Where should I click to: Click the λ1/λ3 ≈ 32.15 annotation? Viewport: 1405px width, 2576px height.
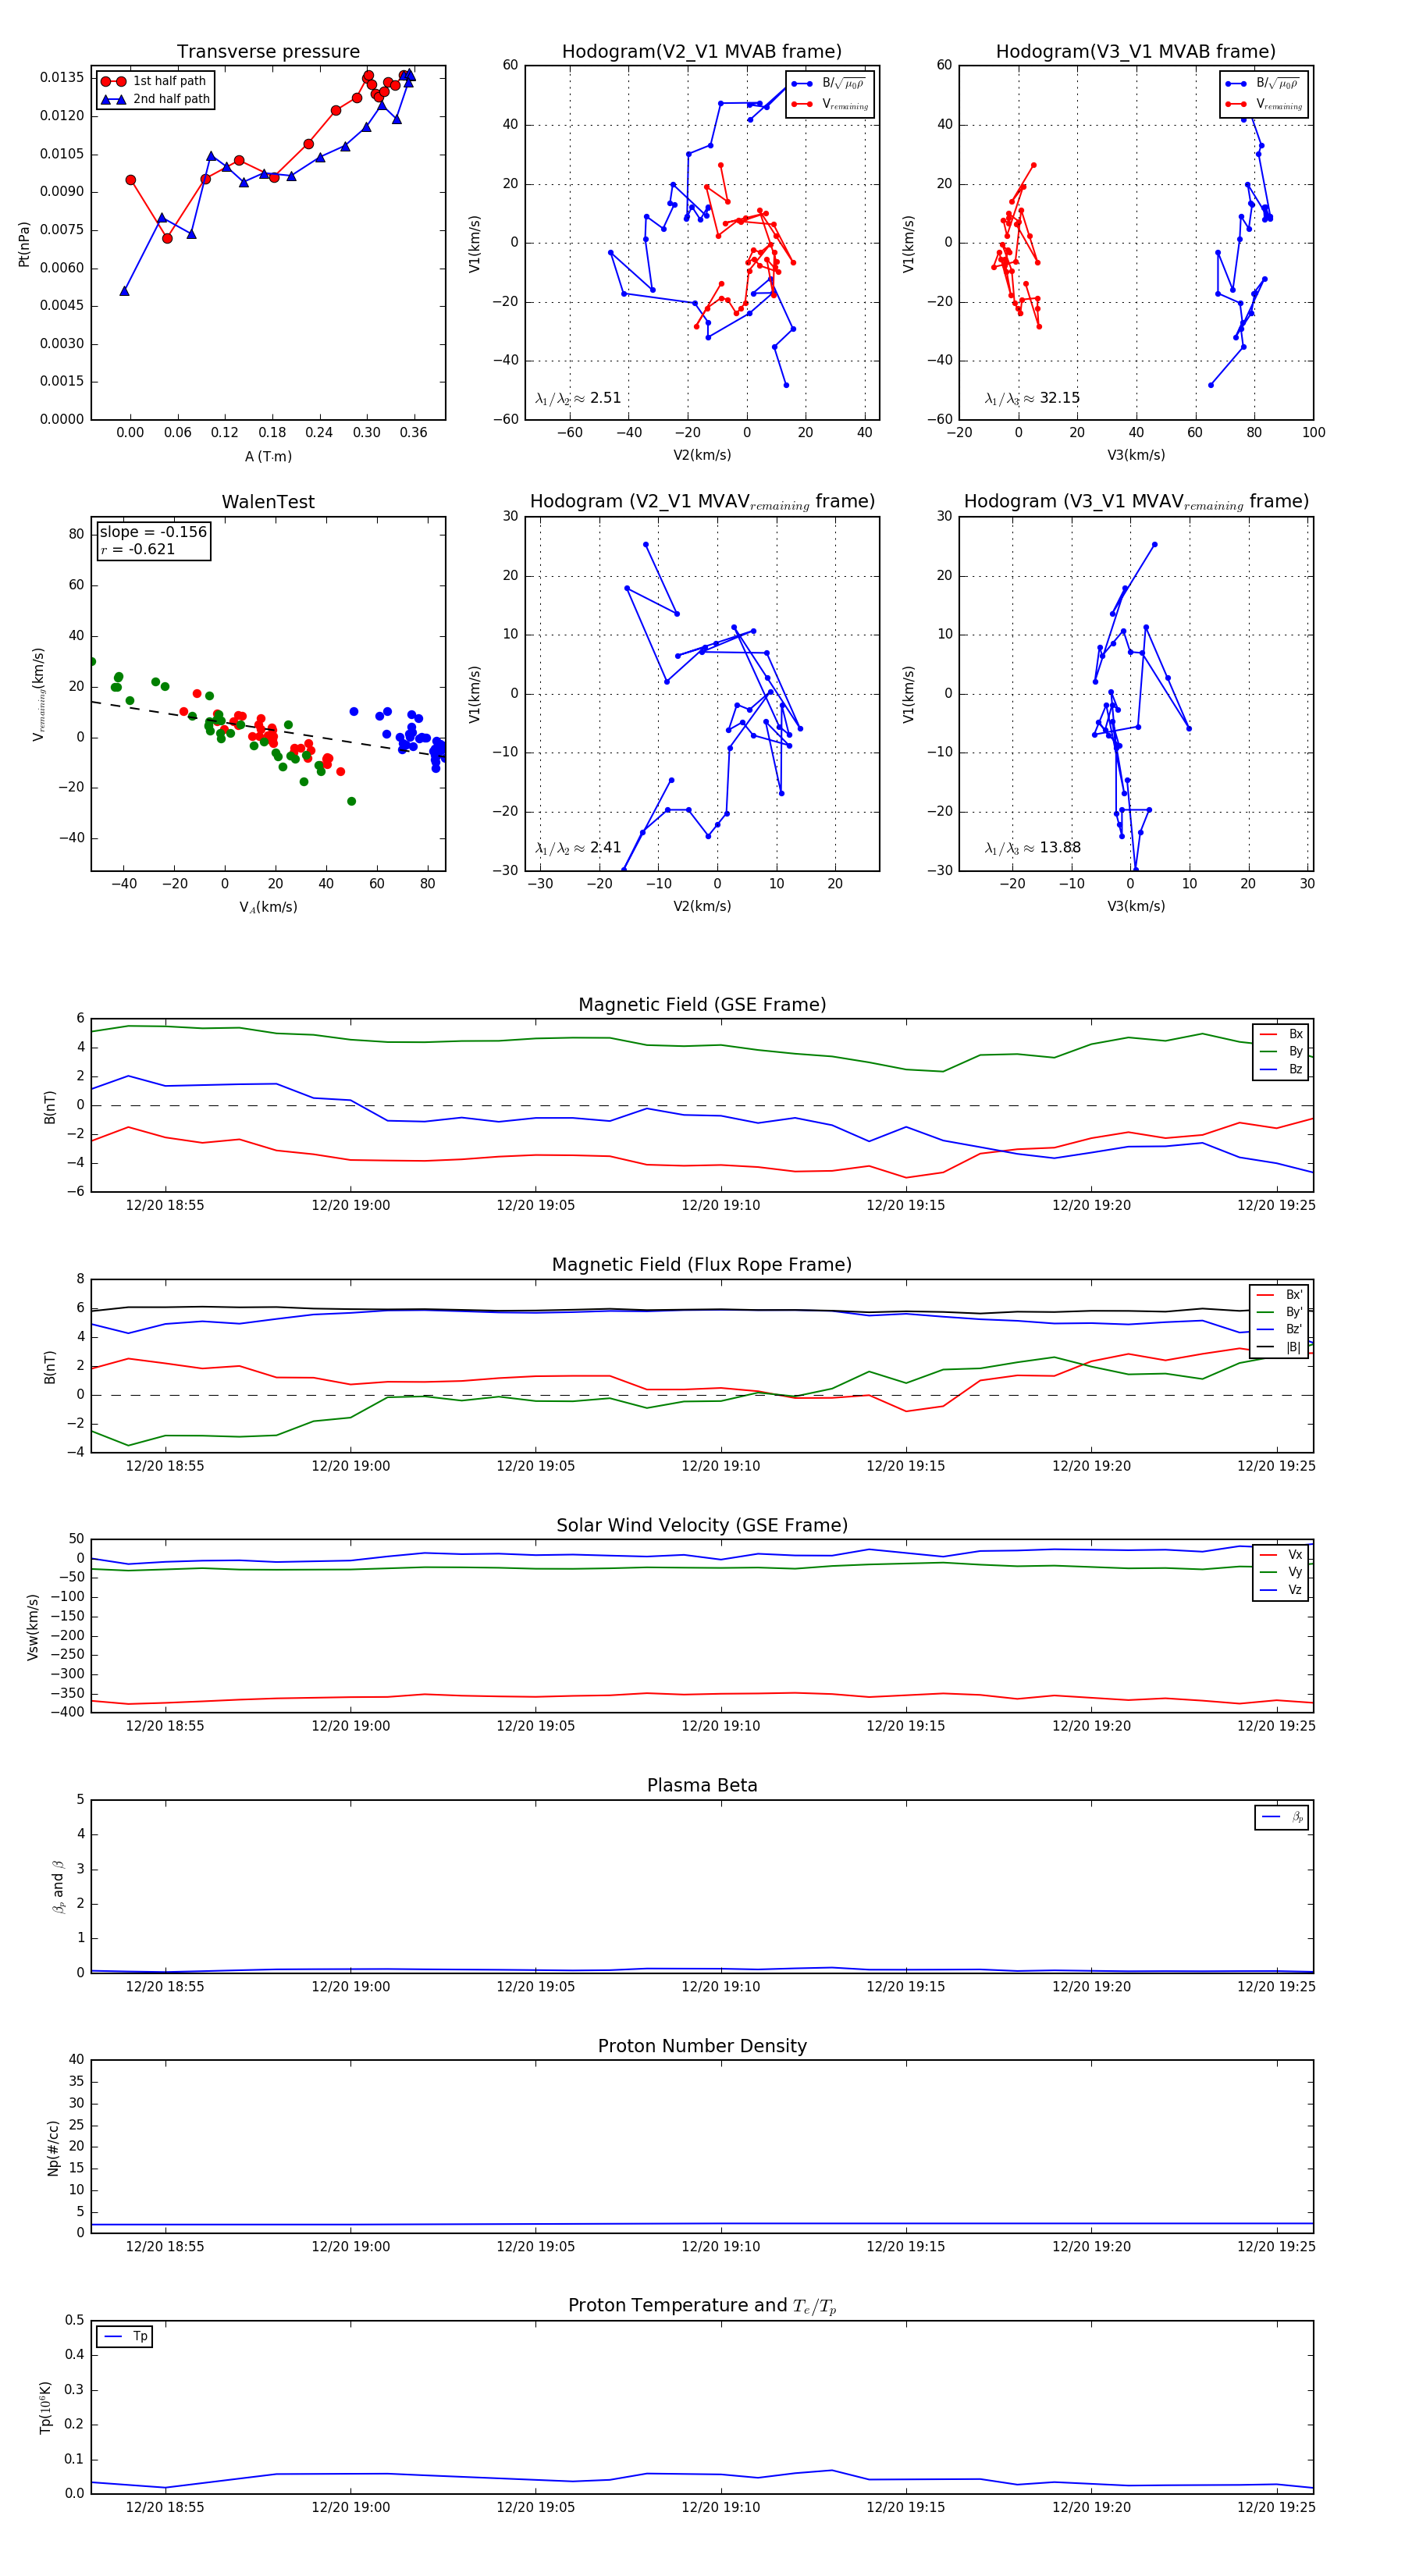point(1032,398)
